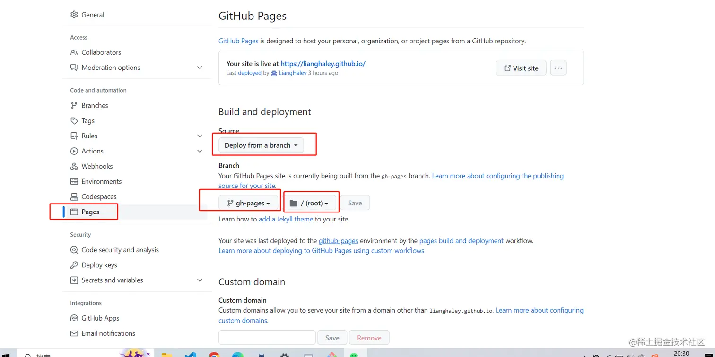Viewport: 715px width, 357px height.
Task: Open the Deploy from a branch dropdown
Action: point(261,145)
